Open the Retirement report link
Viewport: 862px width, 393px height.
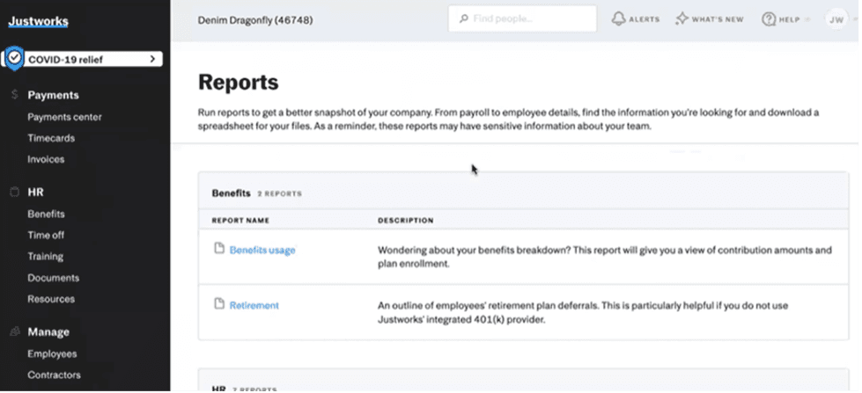pos(254,305)
